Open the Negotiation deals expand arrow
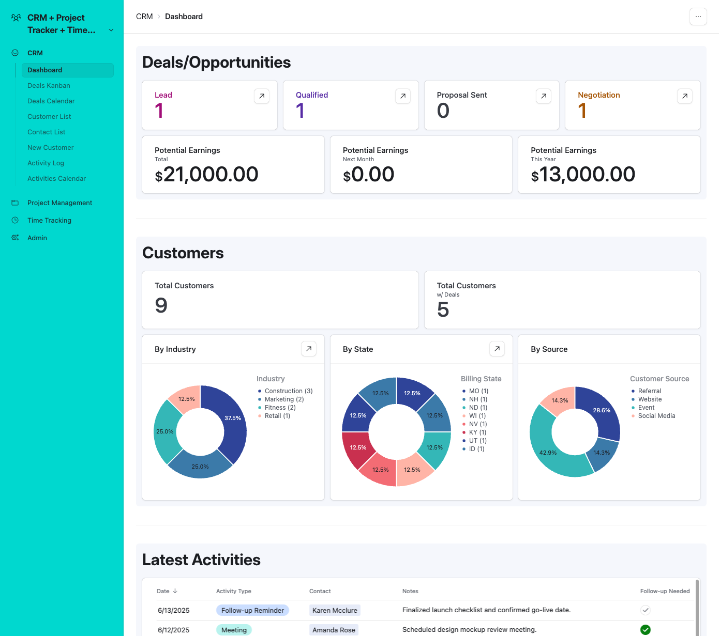 tap(684, 96)
